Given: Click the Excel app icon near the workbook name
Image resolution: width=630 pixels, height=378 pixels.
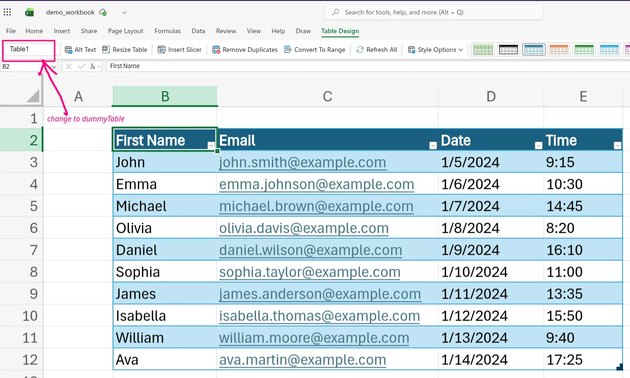Looking at the screenshot, I should (29, 12).
